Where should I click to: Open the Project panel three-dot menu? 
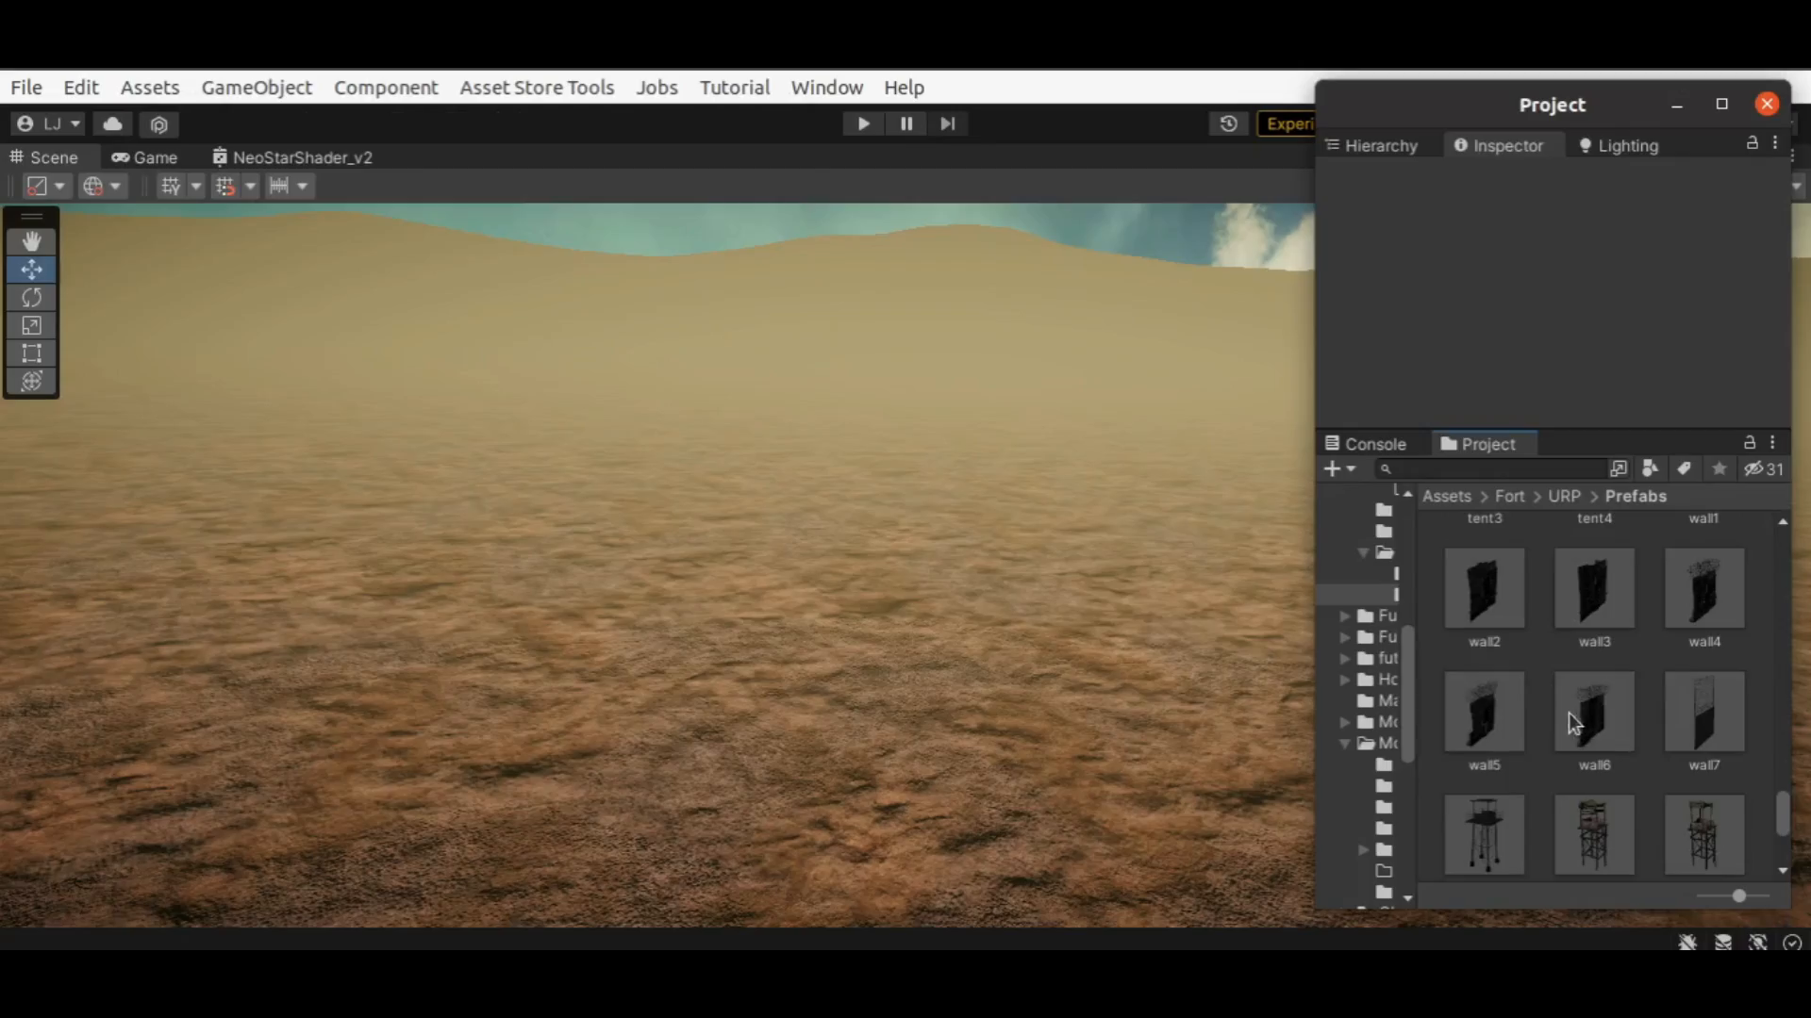[x=1772, y=442]
